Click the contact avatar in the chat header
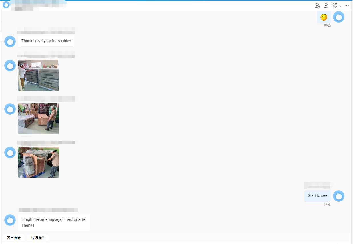The width and height of the screenshot is (353, 244). (x=6, y=5)
